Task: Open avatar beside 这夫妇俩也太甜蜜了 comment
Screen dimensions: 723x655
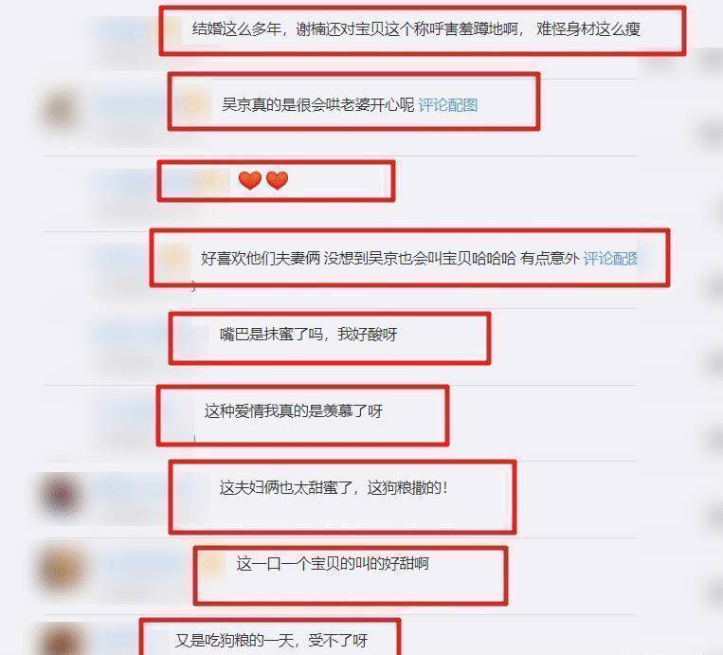Action: 62,495
